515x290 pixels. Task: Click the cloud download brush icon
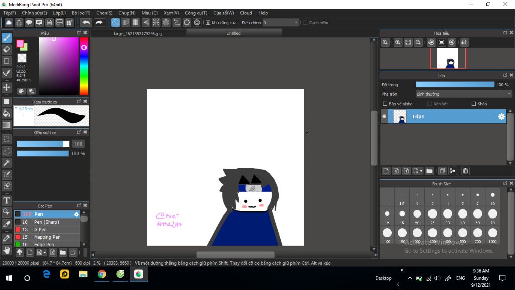point(20,252)
